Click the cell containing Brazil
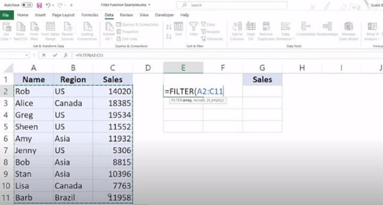 click(x=73, y=198)
